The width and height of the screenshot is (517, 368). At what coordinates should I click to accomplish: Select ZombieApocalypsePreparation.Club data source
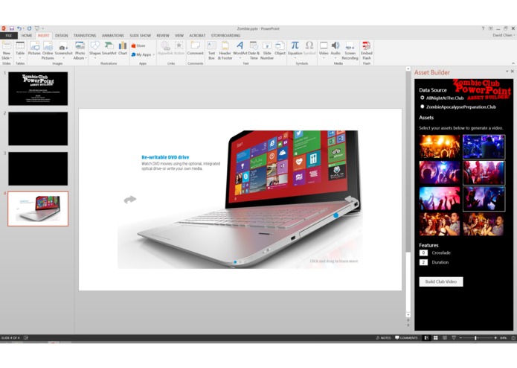[x=422, y=107]
